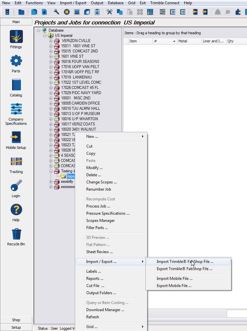Open the Fittings panel in sidebar
Image resolution: width=247 pixels, height=331 pixels.
[16, 37]
